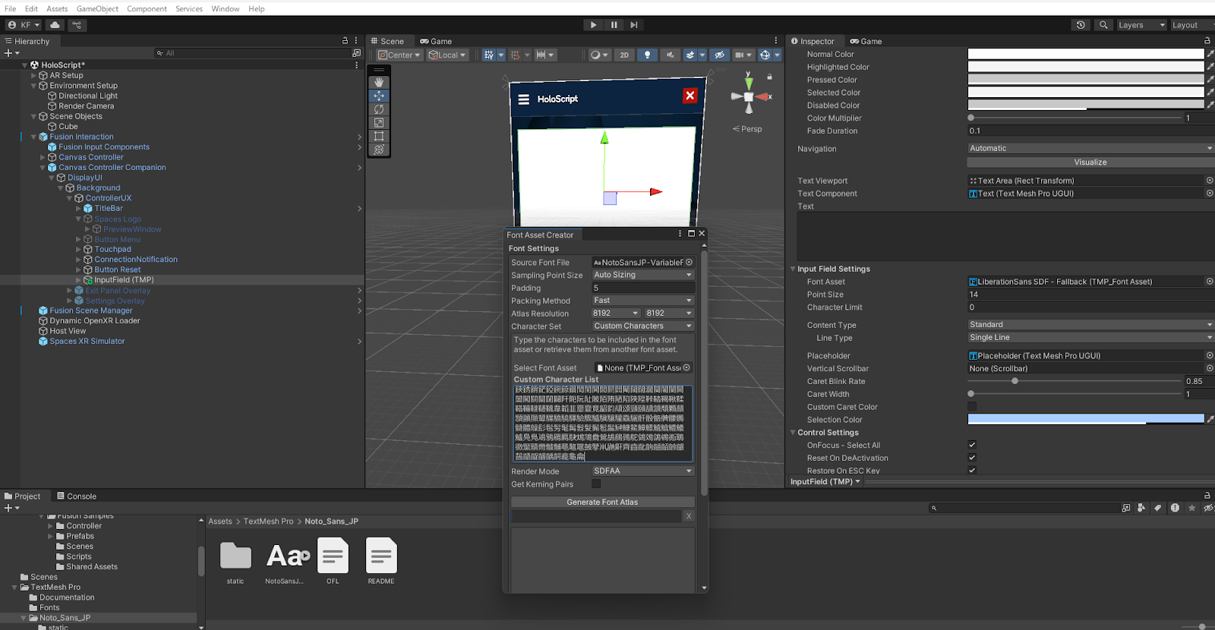
Task: Toggle scene lighting bulb icon
Action: click(647, 55)
